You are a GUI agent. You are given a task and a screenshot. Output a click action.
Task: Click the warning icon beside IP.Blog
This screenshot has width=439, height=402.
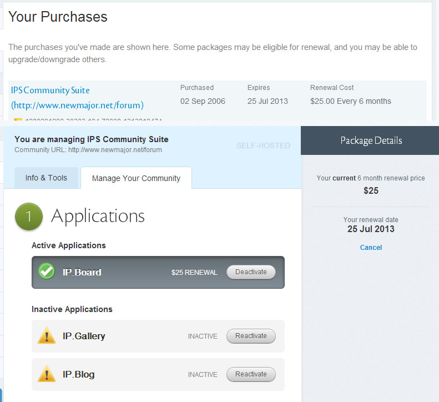click(x=47, y=374)
